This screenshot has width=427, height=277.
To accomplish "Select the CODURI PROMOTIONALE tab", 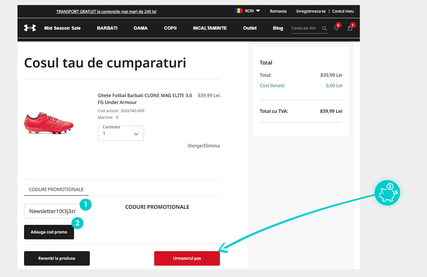I will coord(56,189).
